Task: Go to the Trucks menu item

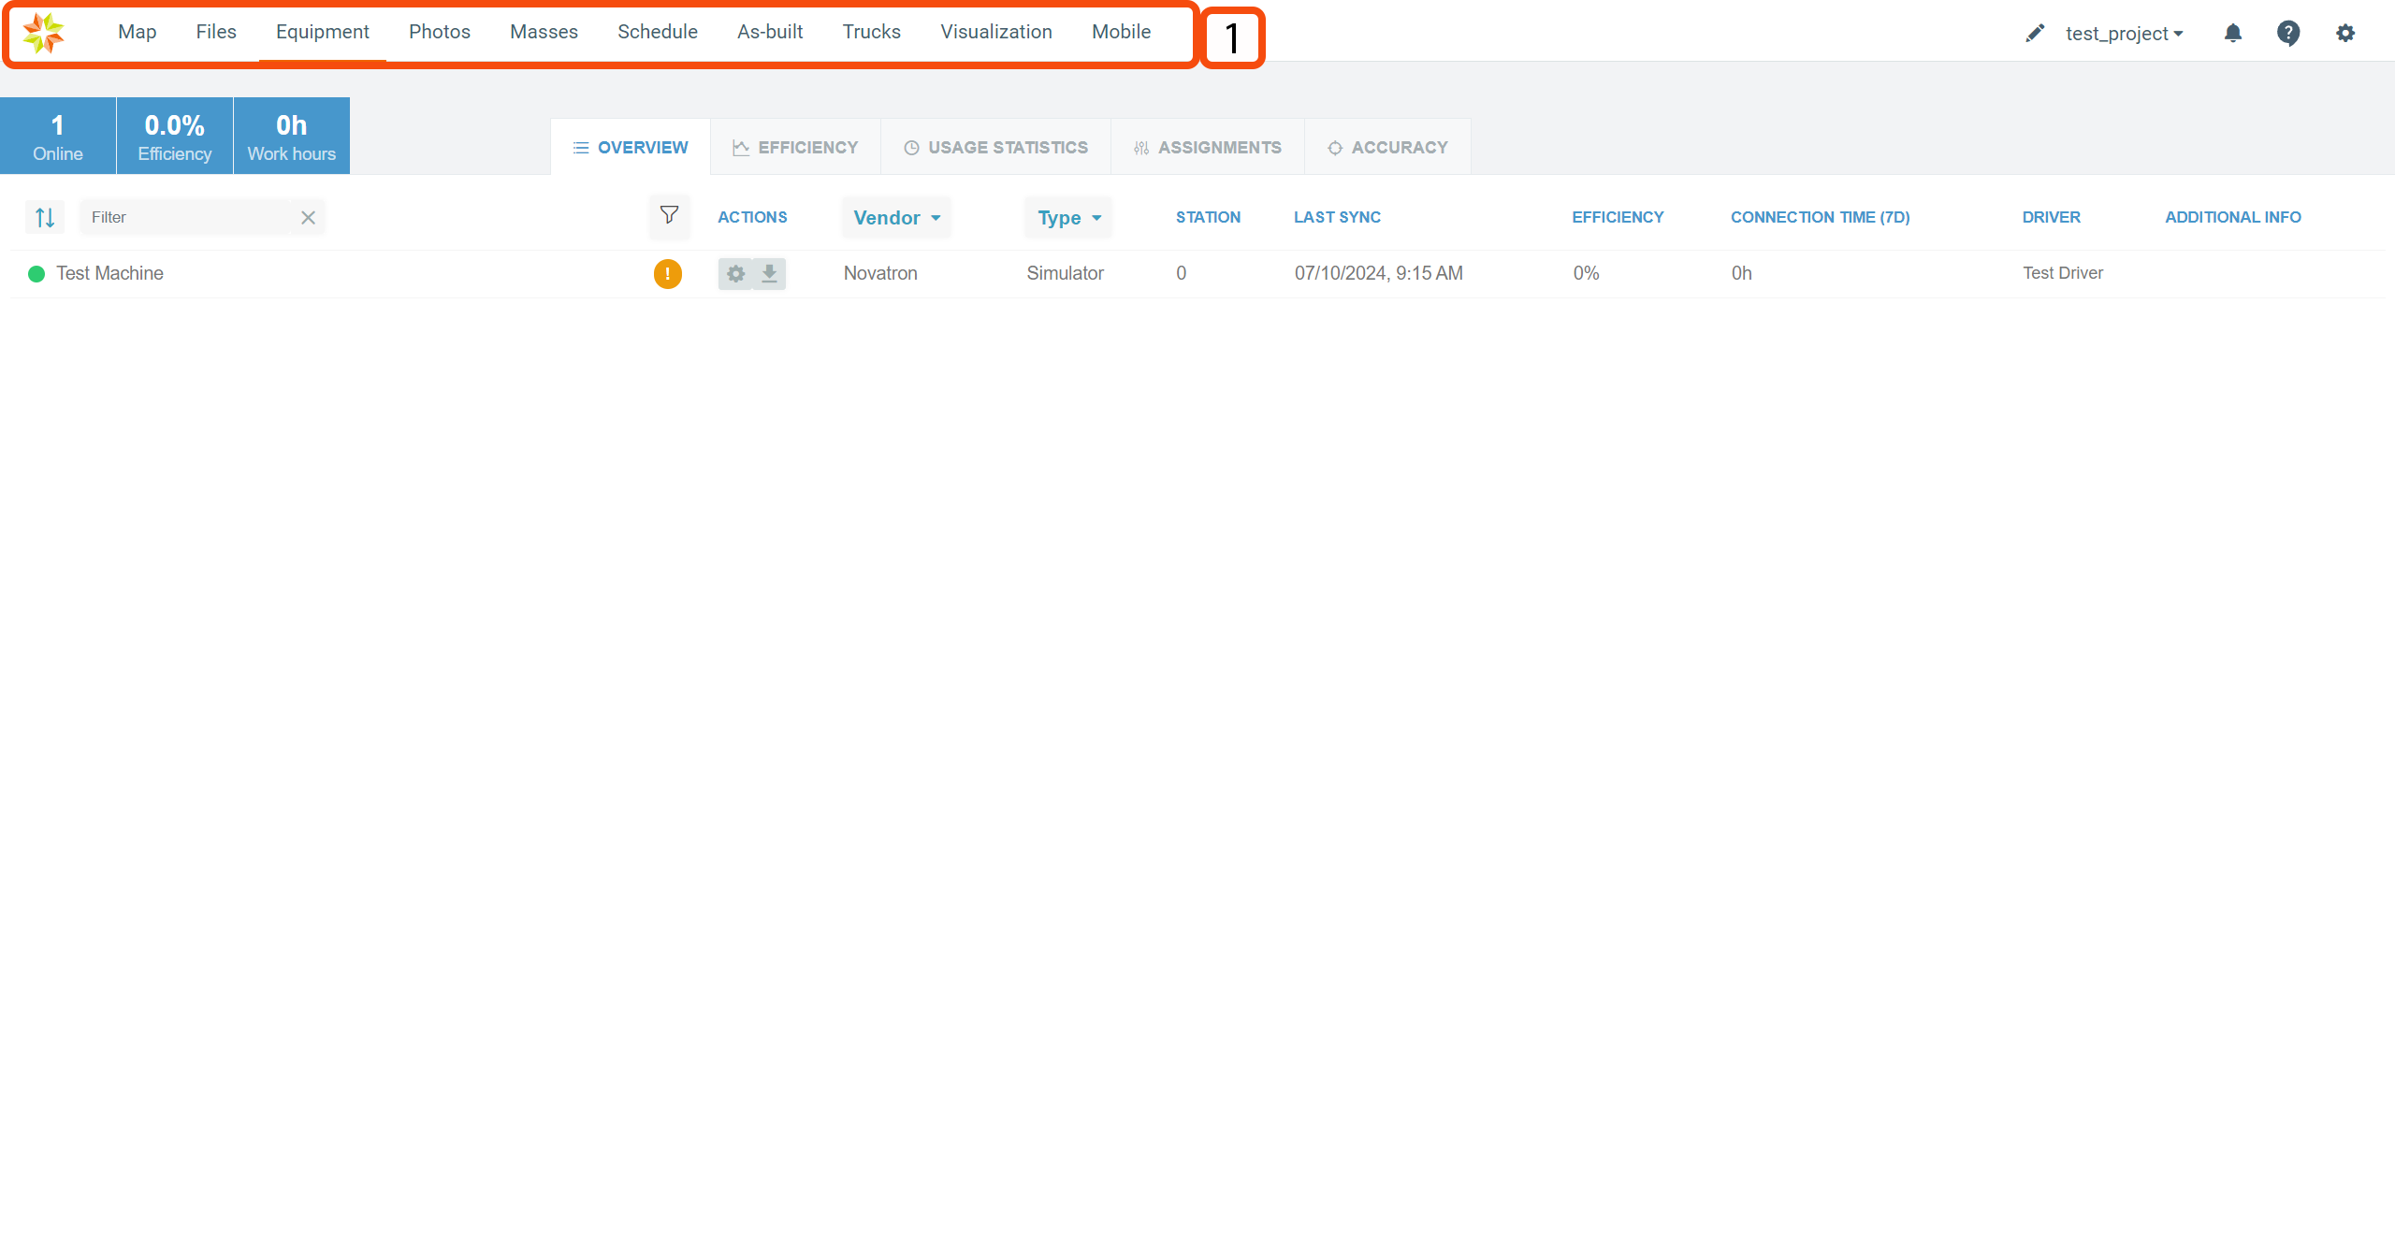Action: (x=871, y=32)
